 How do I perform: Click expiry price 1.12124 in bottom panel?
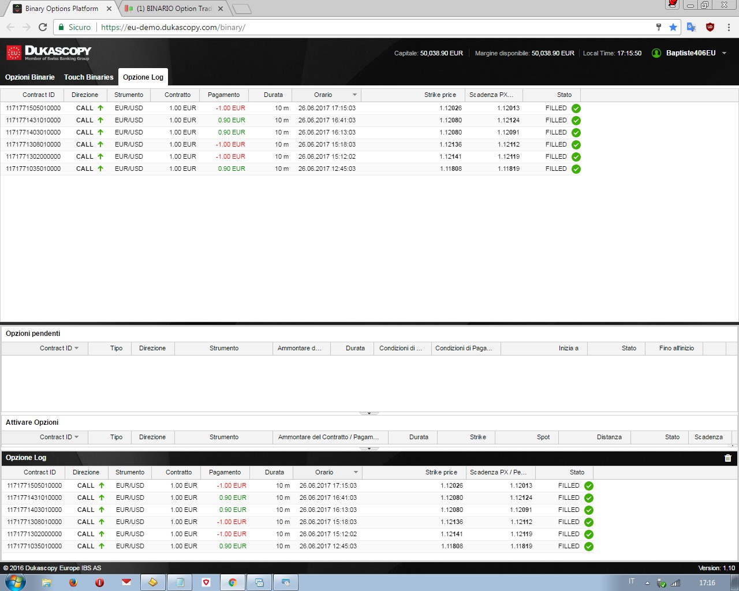tap(521, 498)
